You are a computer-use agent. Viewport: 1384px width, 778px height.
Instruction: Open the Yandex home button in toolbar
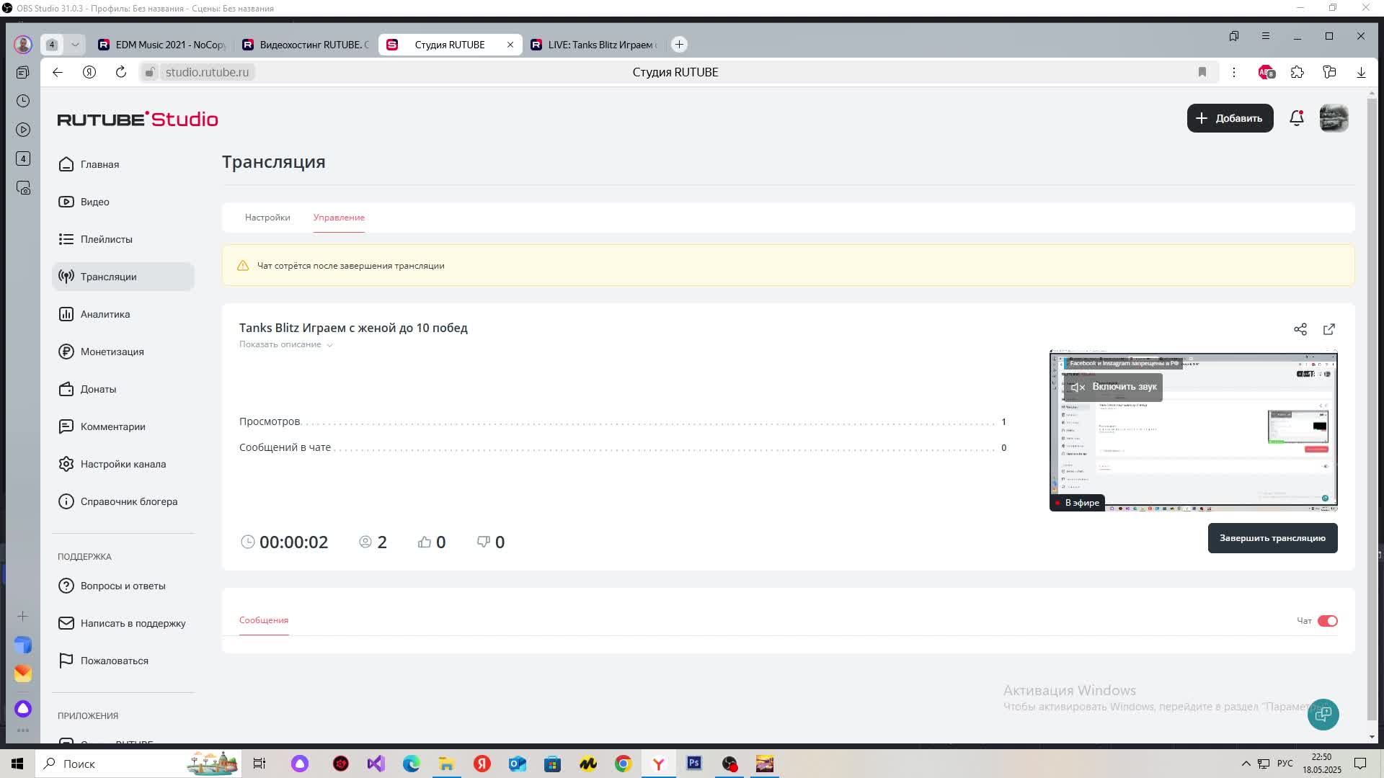(89, 72)
